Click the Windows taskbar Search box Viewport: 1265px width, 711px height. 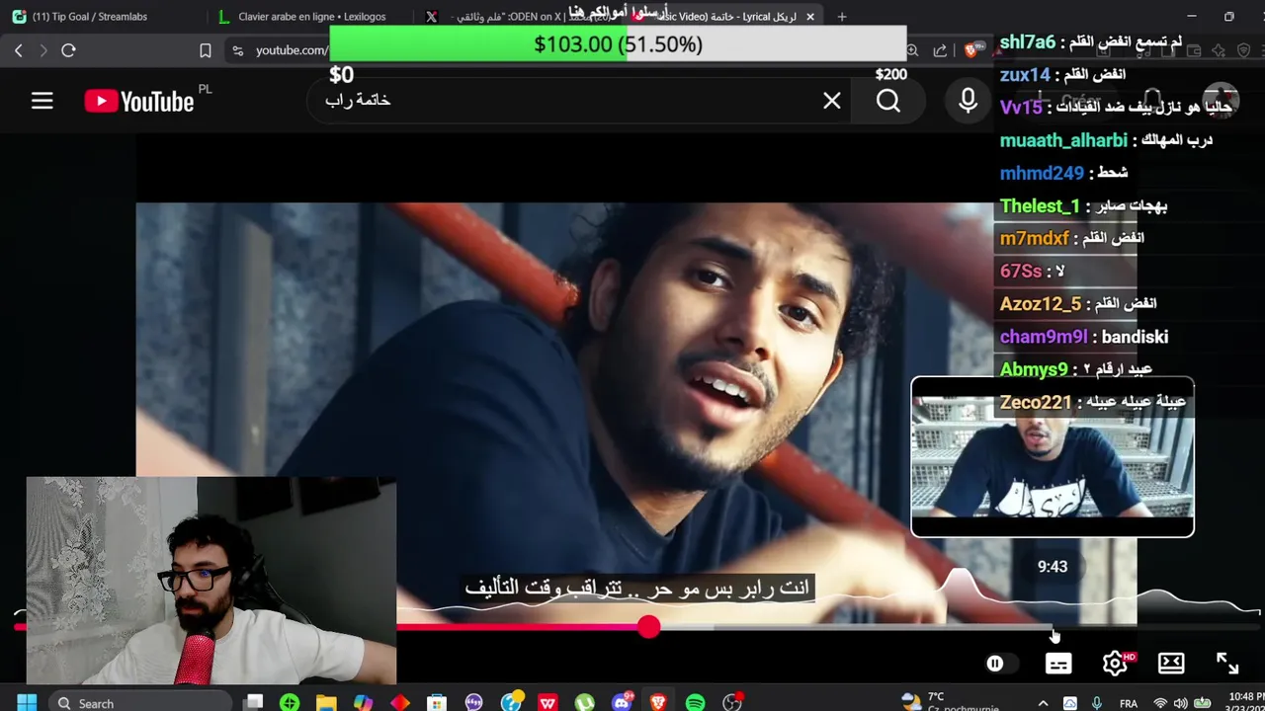pos(138,703)
